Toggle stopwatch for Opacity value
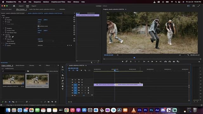 pyautogui.click(x=6, y=39)
